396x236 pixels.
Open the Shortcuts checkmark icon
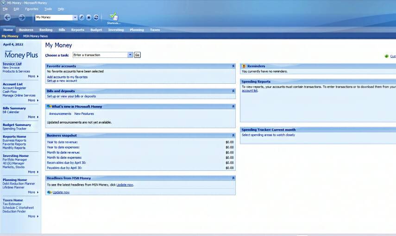coord(113,17)
